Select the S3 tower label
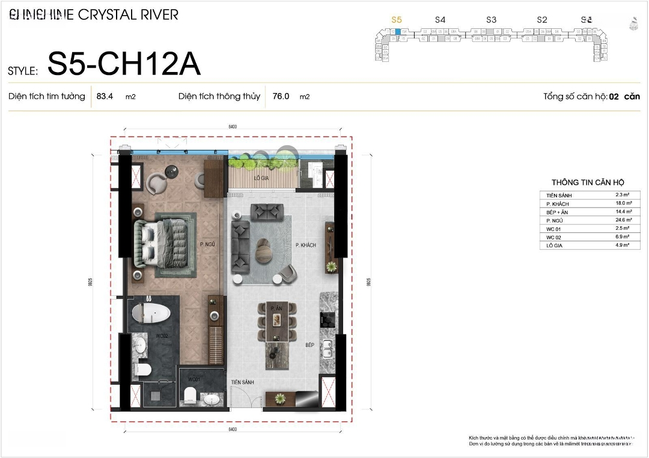649x458 pixels. [x=491, y=20]
